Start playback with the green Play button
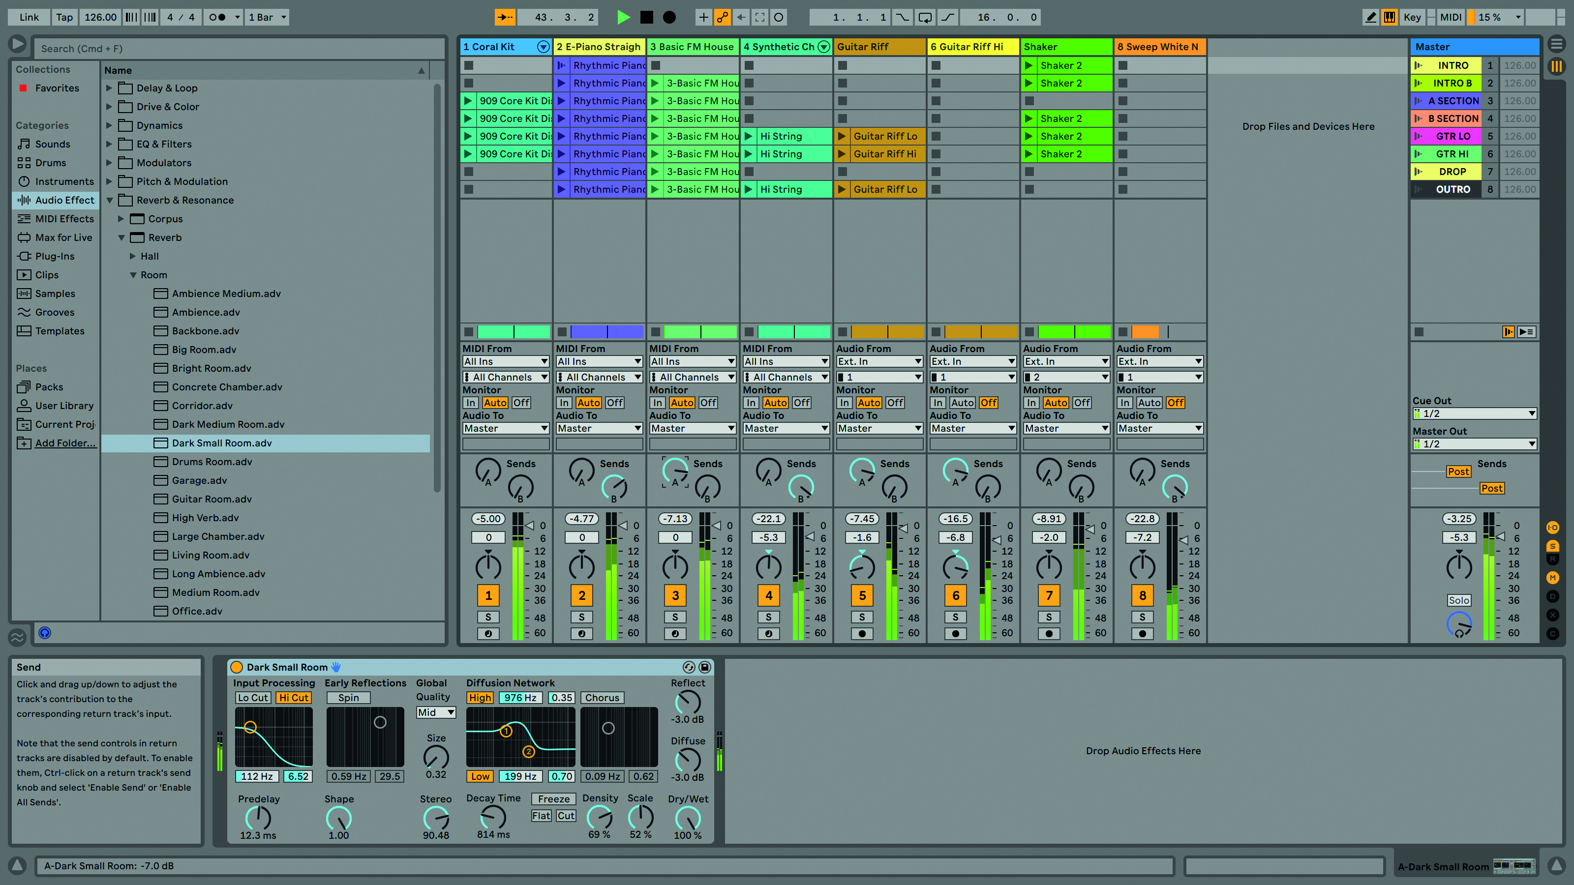The image size is (1574, 885). 623,17
